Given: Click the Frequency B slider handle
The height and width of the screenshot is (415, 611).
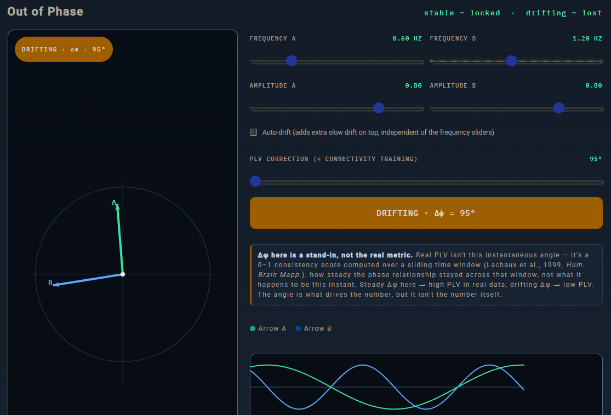Looking at the screenshot, I should click(511, 61).
